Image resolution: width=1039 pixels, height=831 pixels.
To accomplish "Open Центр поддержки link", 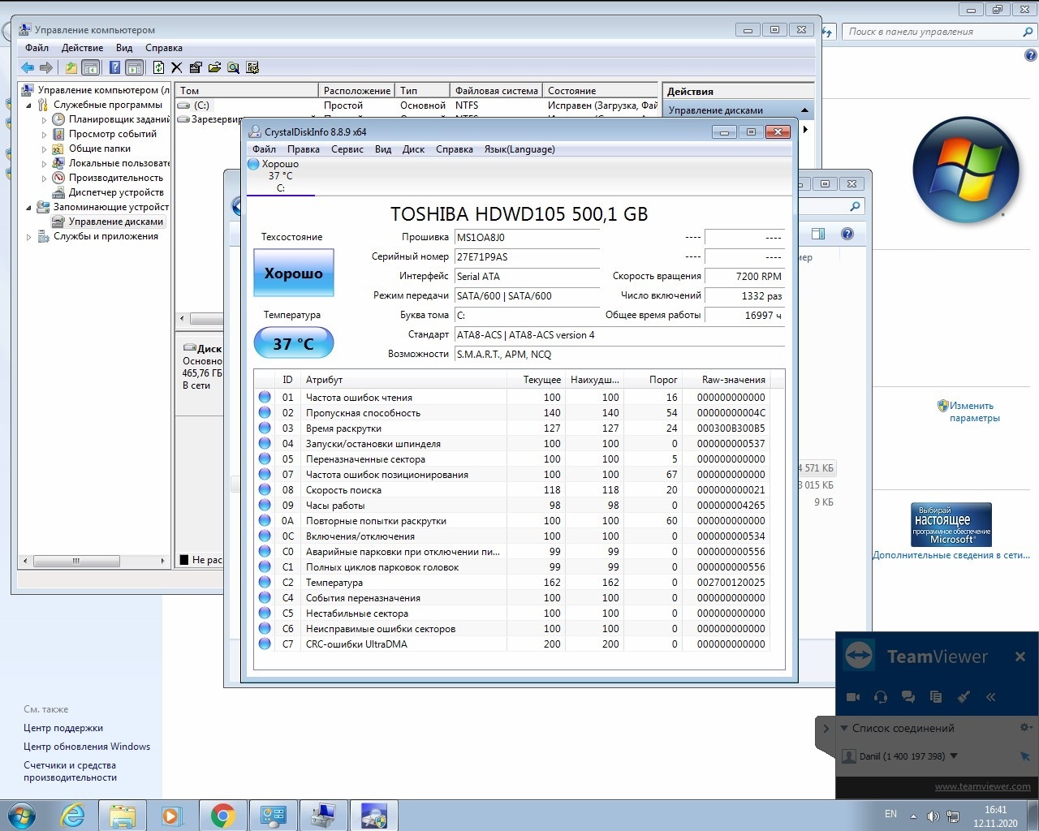I will click(x=63, y=728).
